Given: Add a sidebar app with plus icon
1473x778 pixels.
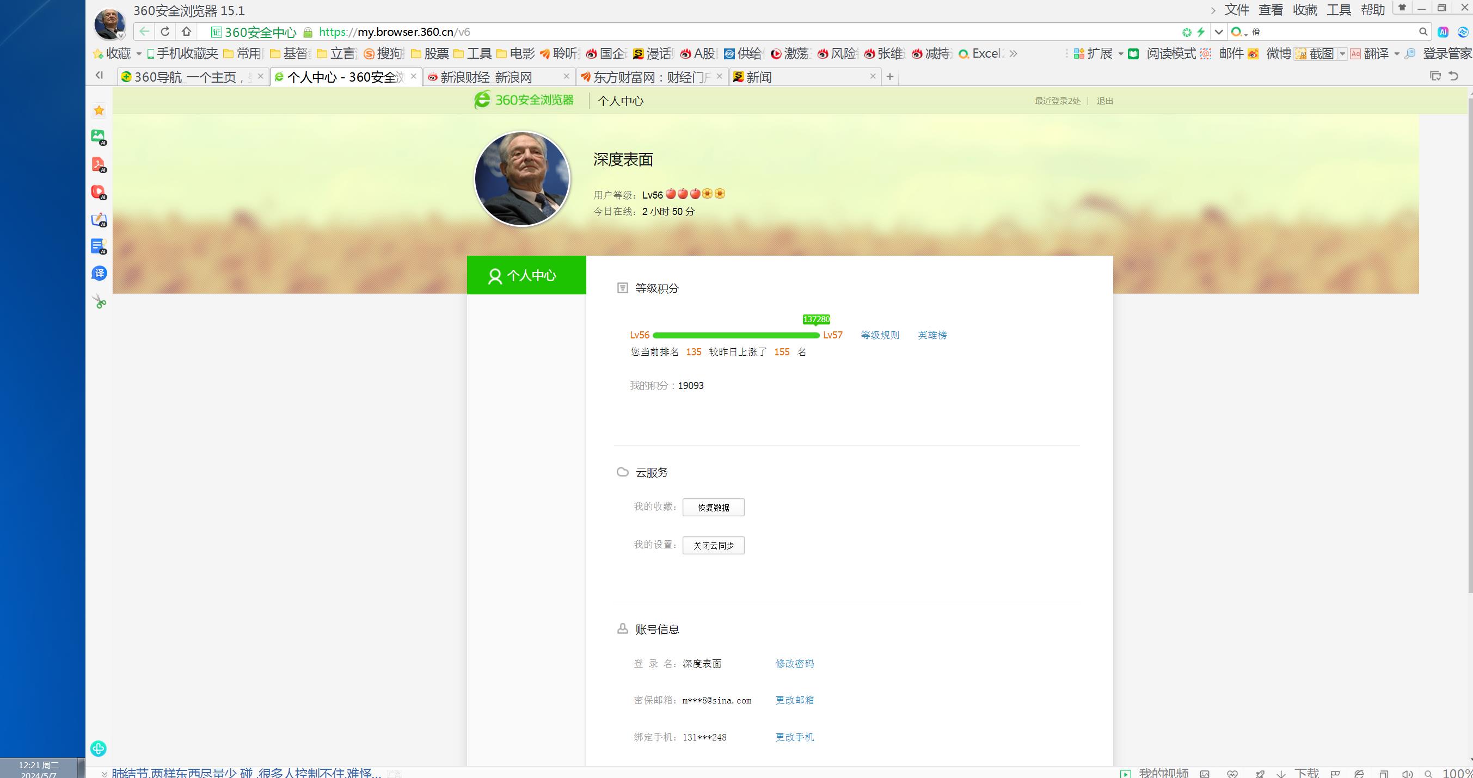Looking at the screenshot, I should click(99, 748).
